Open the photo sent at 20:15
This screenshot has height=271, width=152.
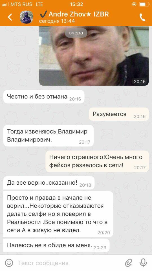94,56
